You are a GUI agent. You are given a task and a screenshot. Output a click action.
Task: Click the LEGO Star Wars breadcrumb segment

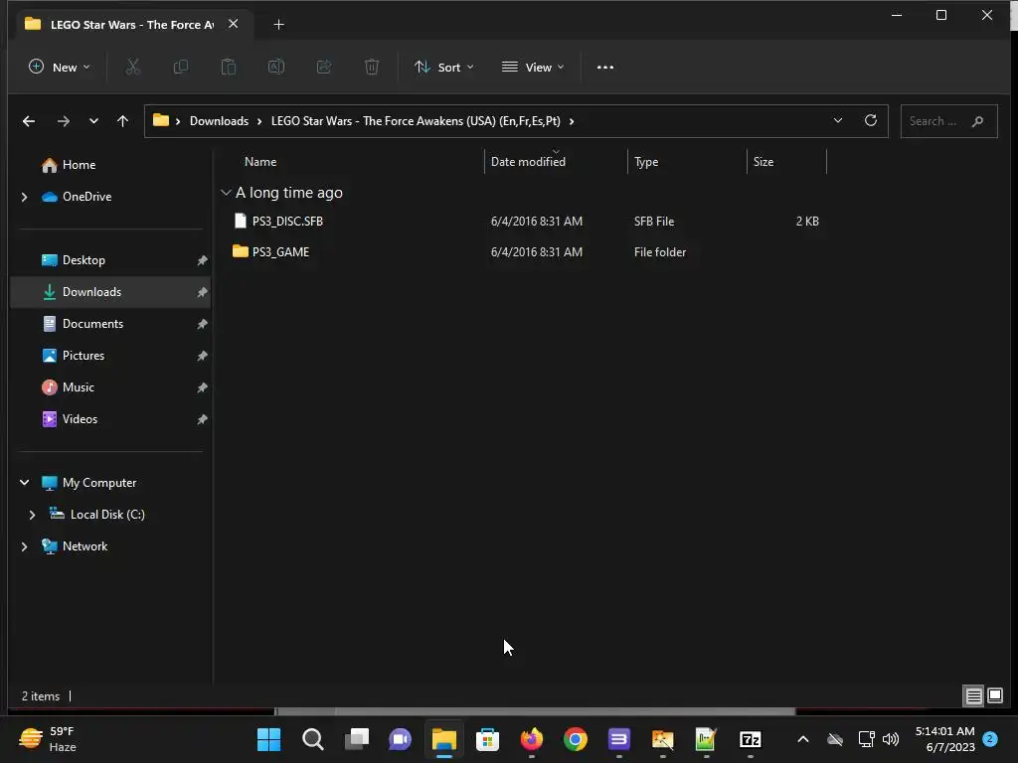tap(416, 121)
